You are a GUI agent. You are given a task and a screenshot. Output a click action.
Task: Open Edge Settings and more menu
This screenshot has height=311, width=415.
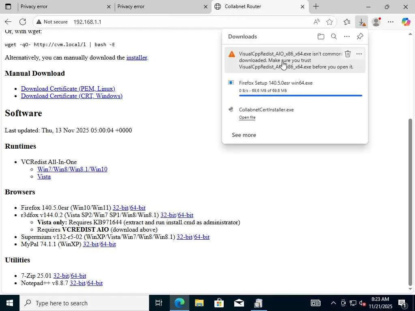pos(391,22)
